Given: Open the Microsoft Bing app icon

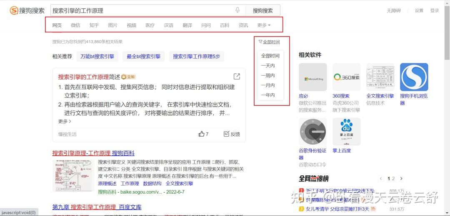Looking at the screenshot, I should [x=313, y=77].
